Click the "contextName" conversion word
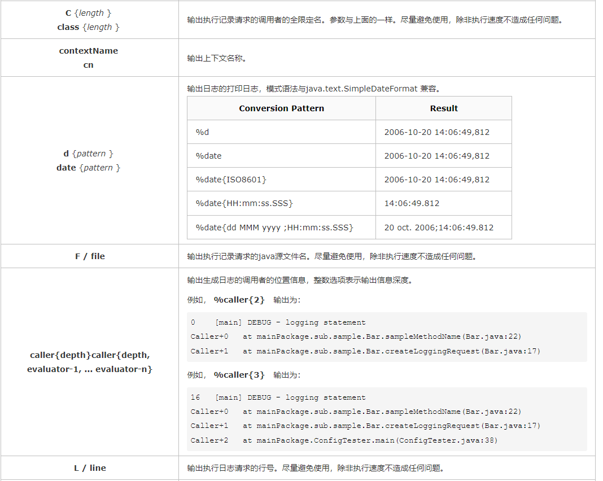This screenshot has width=603, height=481. click(89, 51)
